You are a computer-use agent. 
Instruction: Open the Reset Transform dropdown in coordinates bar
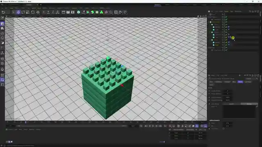coord(178,130)
